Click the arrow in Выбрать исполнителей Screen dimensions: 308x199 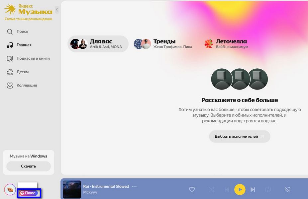(x=262, y=136)
